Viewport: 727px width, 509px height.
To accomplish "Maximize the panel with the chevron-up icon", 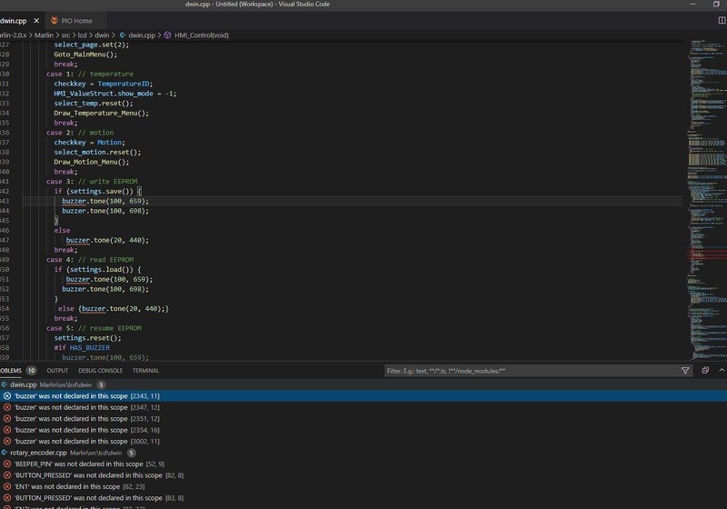I will click(x=722, y=371).
